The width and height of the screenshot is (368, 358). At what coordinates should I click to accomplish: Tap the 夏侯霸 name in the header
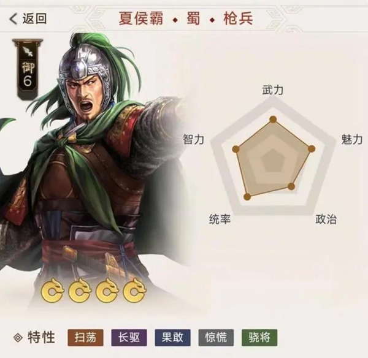click(x=141, y=18)
